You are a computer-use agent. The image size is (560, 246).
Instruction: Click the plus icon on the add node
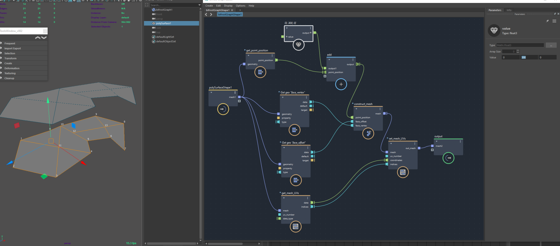point(341,84)
